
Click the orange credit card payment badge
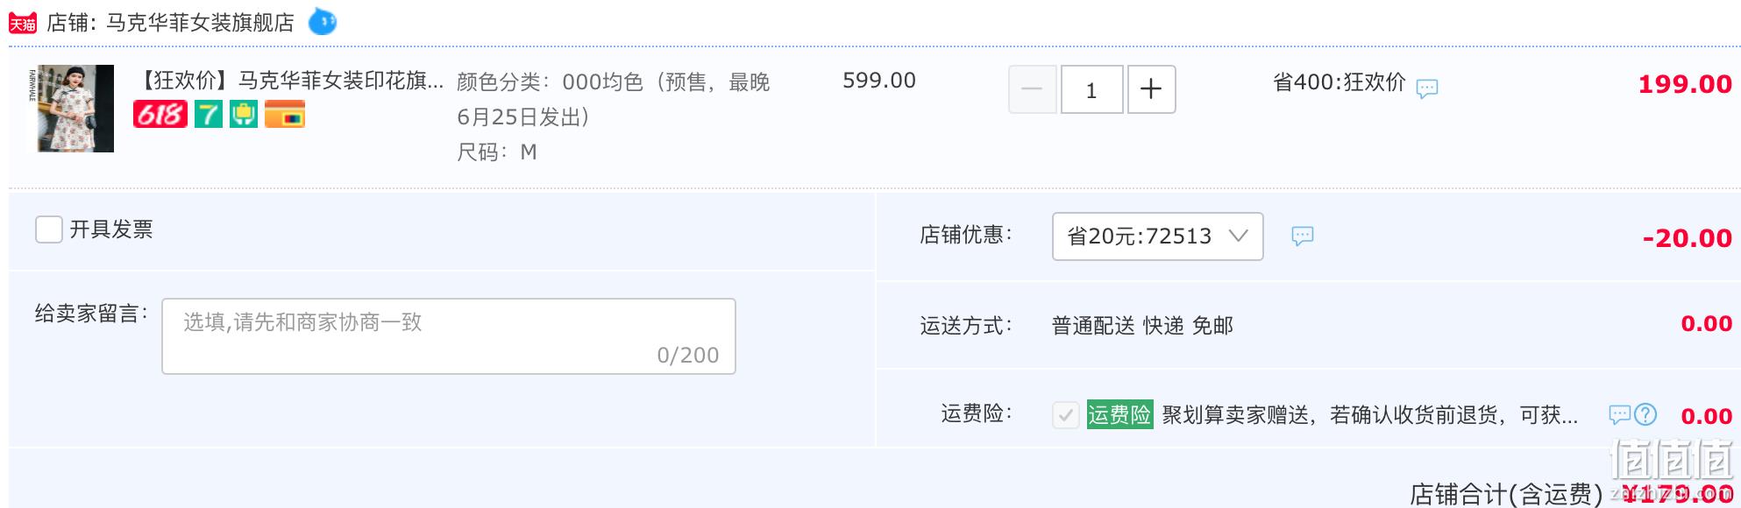coord(285,114)
